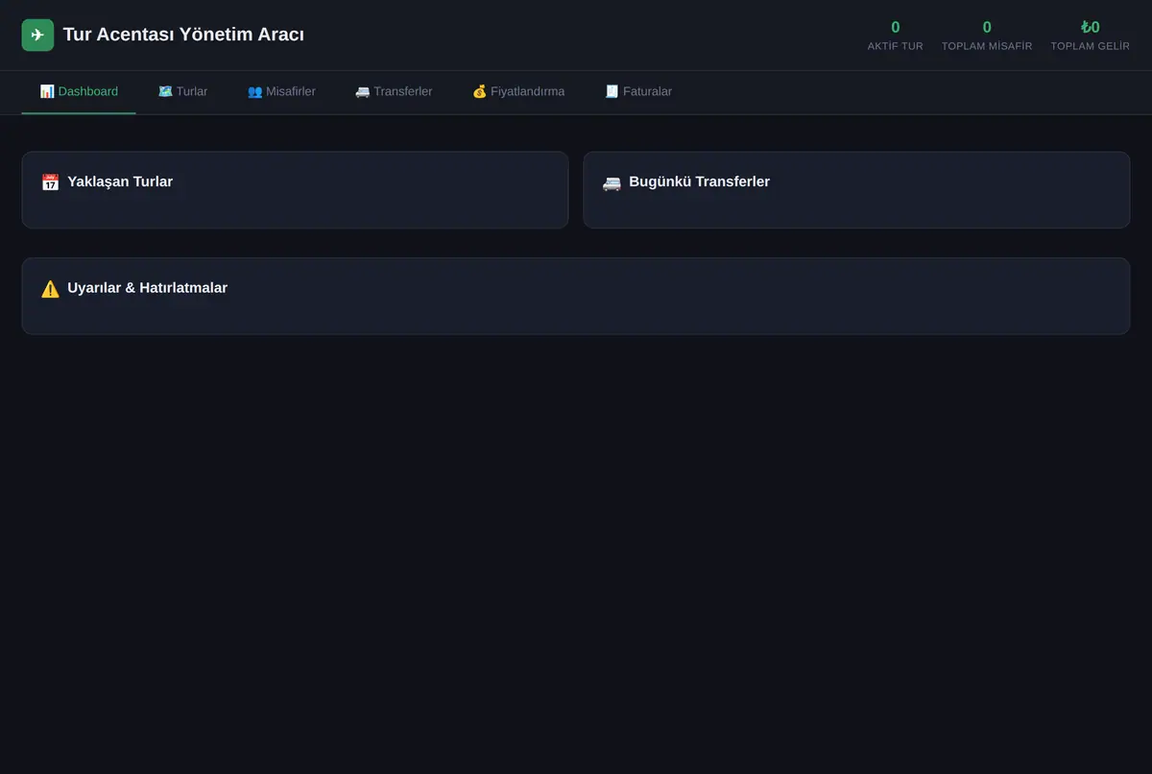Click the "Tur Acentası Yönetim Aracı" title
The height and width of the screenshot is (774, 1152).
coord(183,35)
